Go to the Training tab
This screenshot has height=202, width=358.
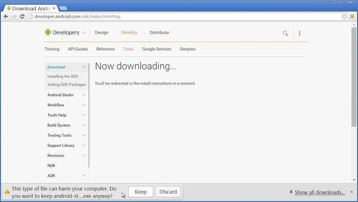52,49
